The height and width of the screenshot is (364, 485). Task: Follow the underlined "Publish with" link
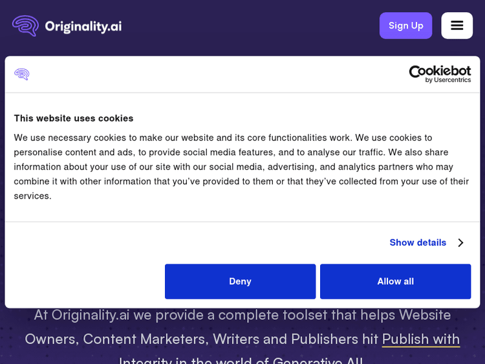click(420, 339)
